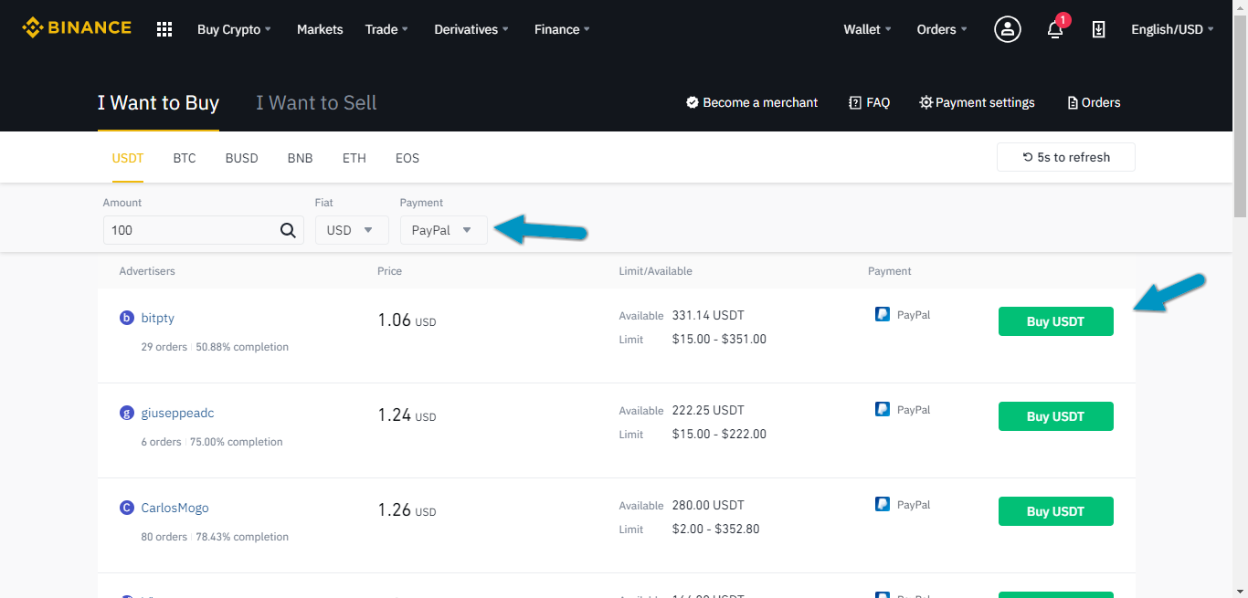Click CarlosMogo's avatar icon
1248x598 pixels.
[127, 508]
